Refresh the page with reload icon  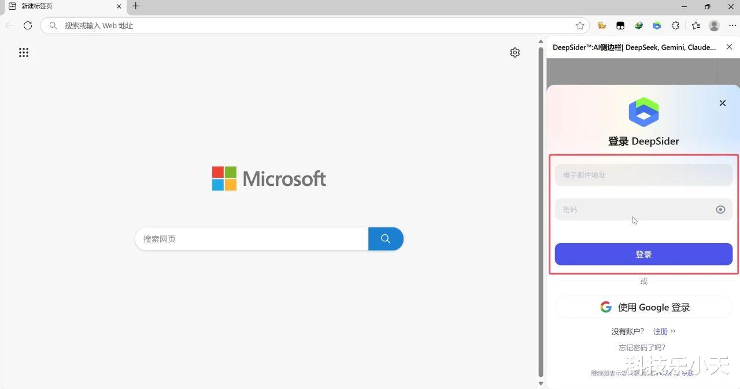click(28, 25)
